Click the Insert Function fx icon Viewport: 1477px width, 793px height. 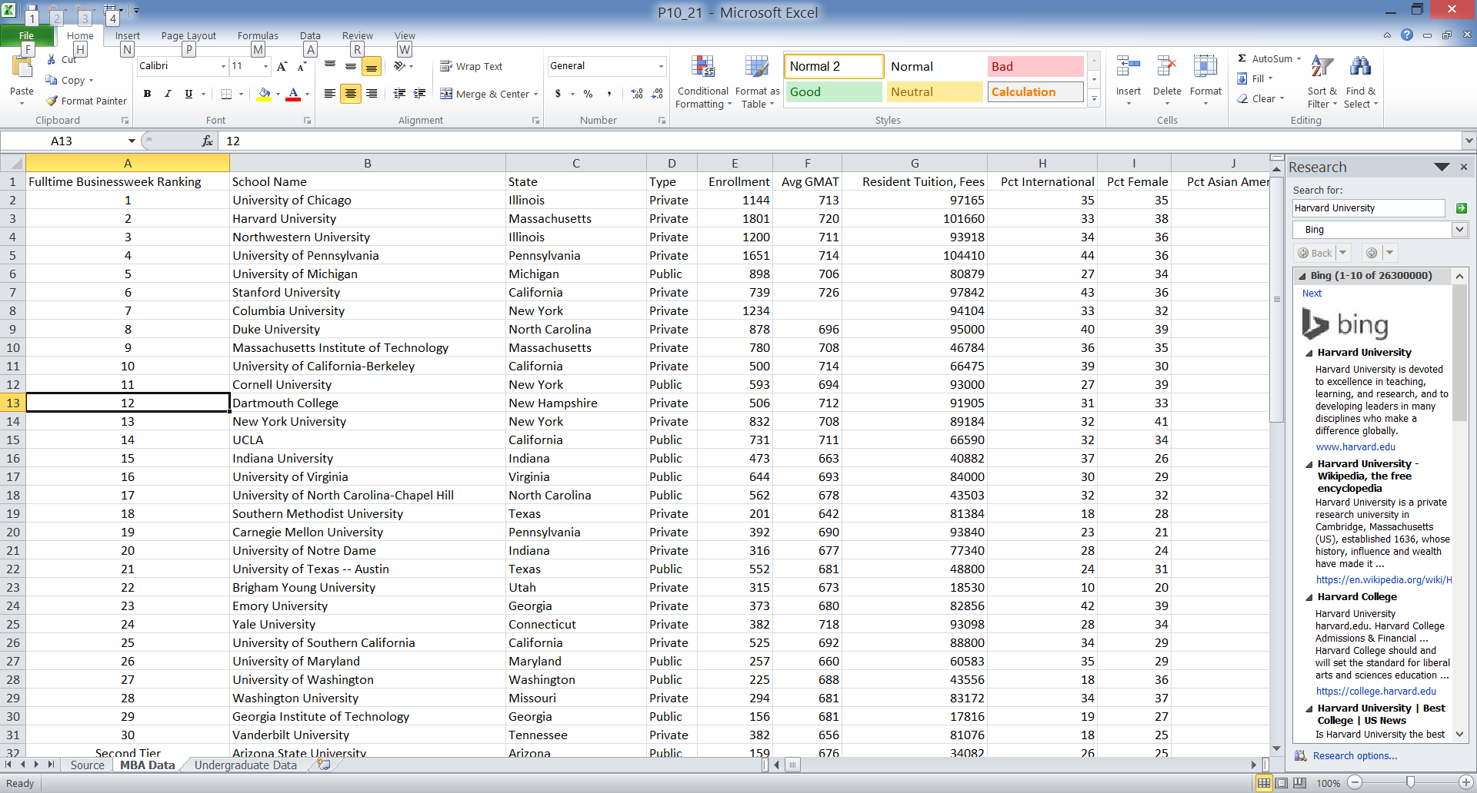(x=207, y=141)
